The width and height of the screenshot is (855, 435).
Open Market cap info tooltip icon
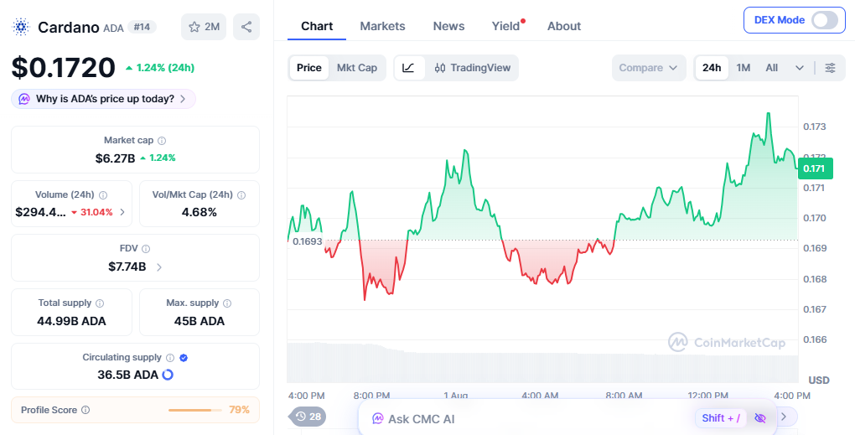click(x=162, y=141)
